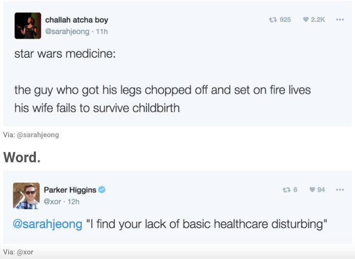
Task: Open the @sarahjeong handle under the display name
Action: pyautogui.click(x=67, y=31)
